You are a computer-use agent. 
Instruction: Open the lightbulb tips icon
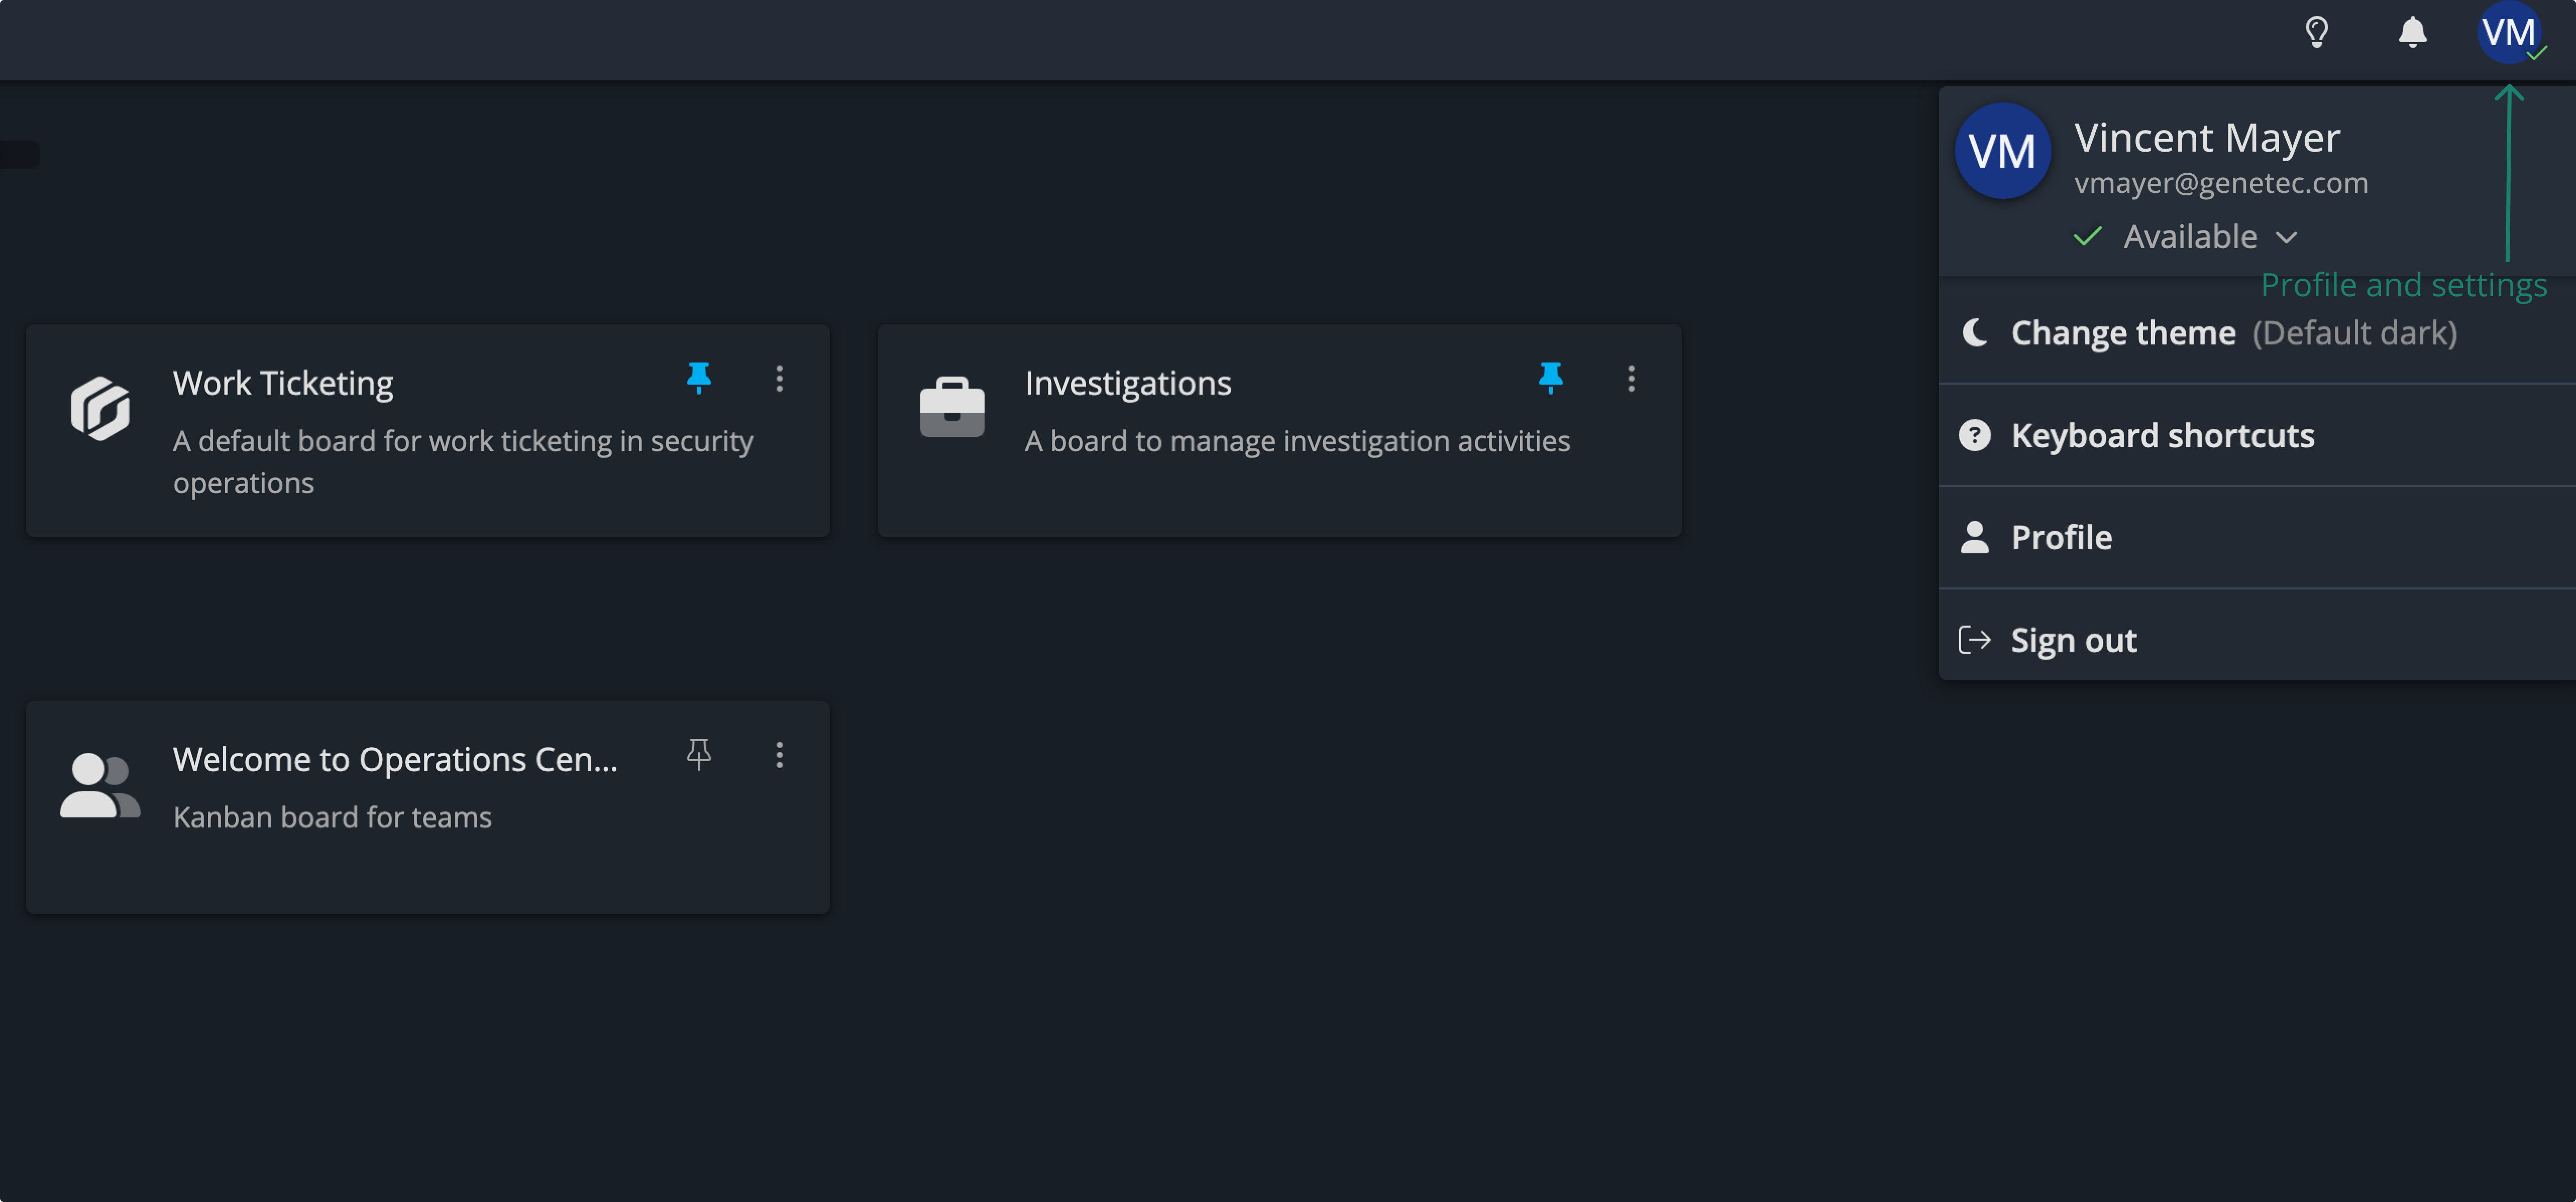2316,32
